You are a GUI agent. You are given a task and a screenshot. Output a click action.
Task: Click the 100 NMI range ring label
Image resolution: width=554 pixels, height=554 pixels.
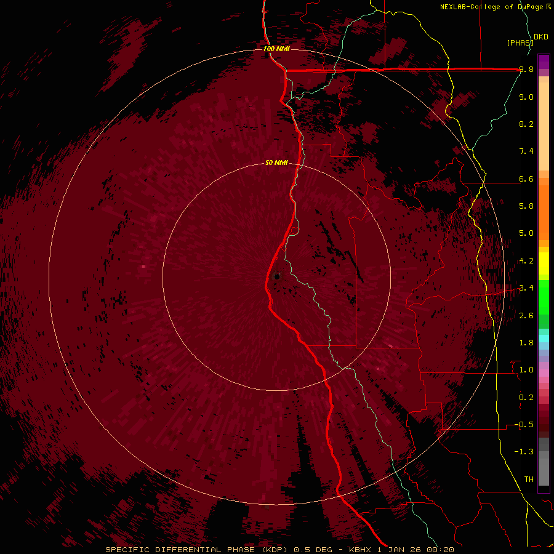pyautogui.click(x=276, y=49)
